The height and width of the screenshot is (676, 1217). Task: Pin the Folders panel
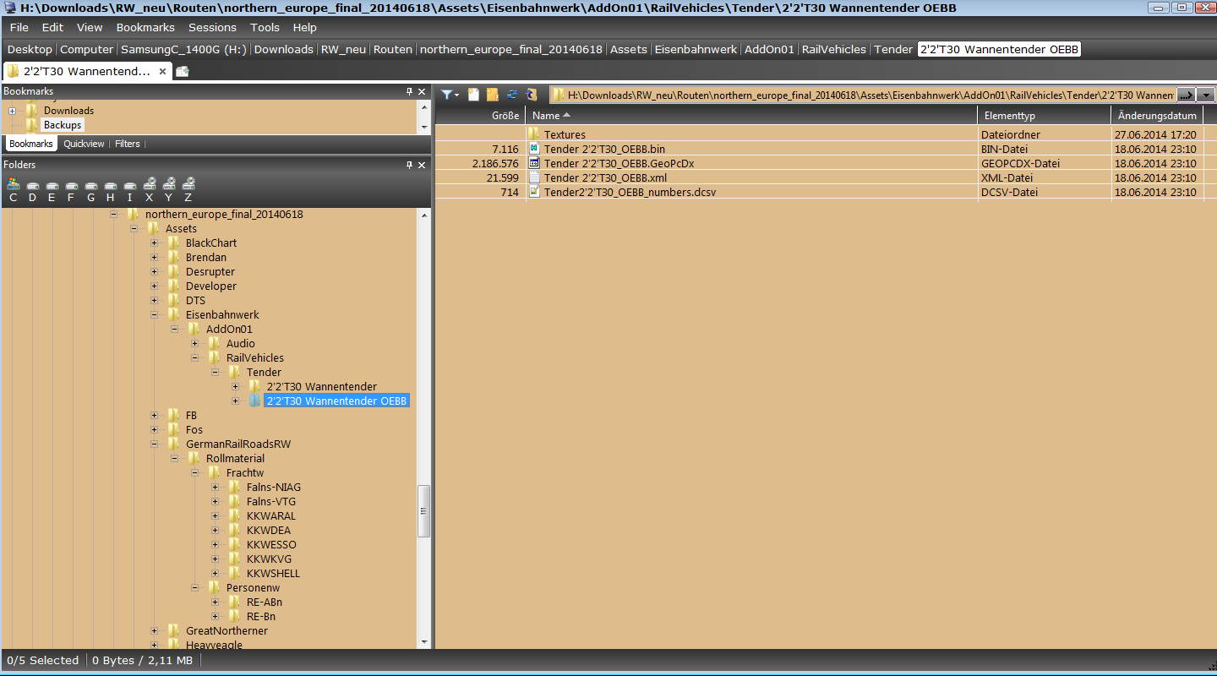point(409,165)
